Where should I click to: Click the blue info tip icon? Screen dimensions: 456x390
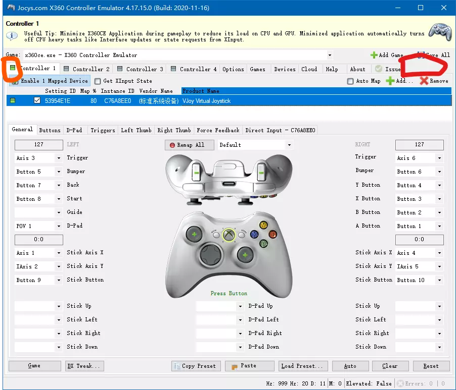(x=12, y=36)
